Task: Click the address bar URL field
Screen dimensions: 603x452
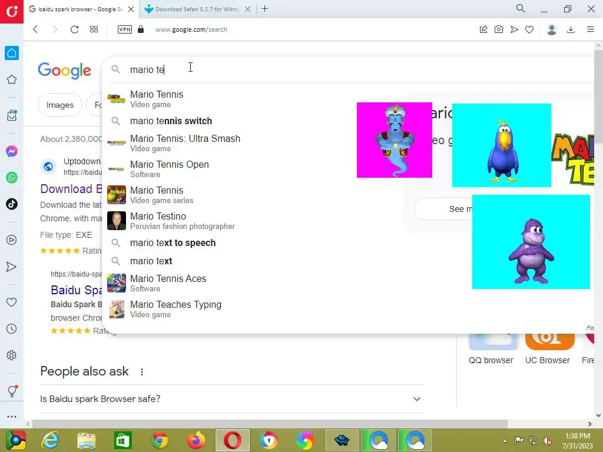Action: point(191,29)
